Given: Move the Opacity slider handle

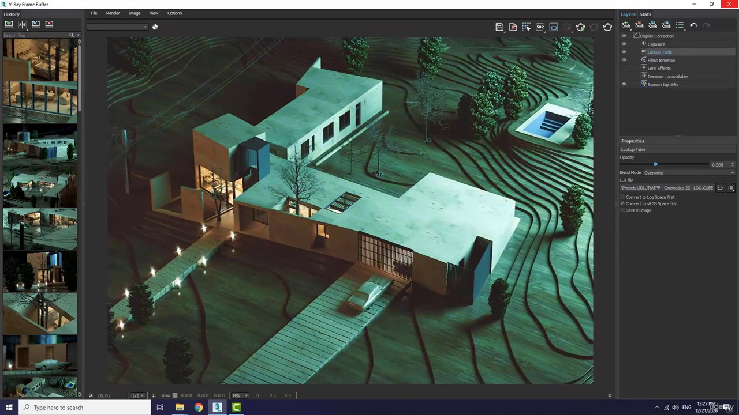Looking at the screenshot, I should [655, 165].
